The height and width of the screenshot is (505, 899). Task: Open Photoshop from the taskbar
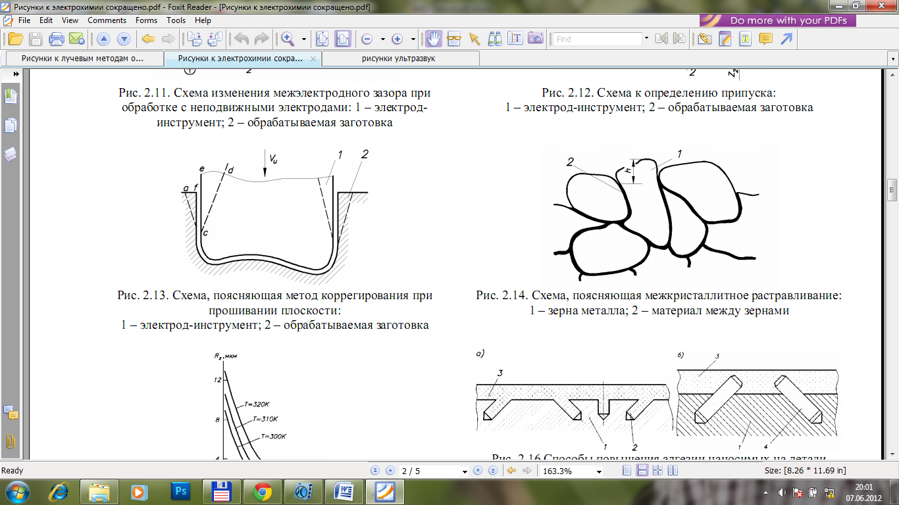pyautogui.click(x=180, y=491)
